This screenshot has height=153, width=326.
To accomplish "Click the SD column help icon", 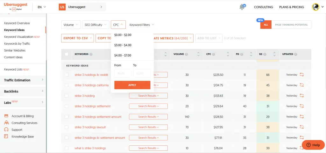I will click(265, 54).
